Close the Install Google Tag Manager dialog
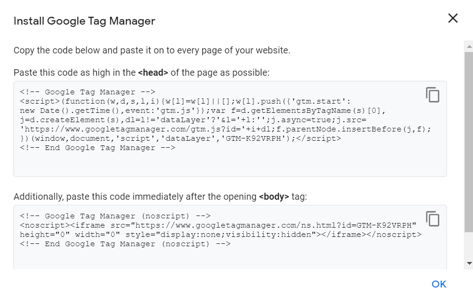Viewport: 473px width, 301px height. (x=453, y=19)
